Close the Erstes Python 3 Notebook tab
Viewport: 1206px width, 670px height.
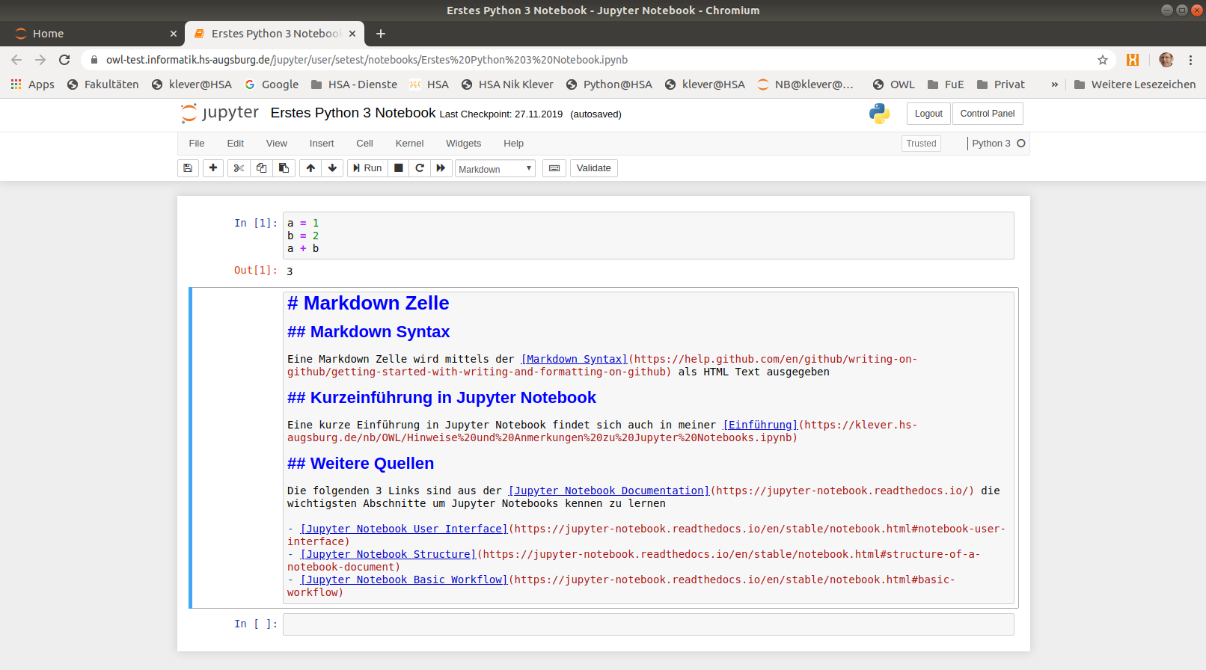[x=352, y=34]
